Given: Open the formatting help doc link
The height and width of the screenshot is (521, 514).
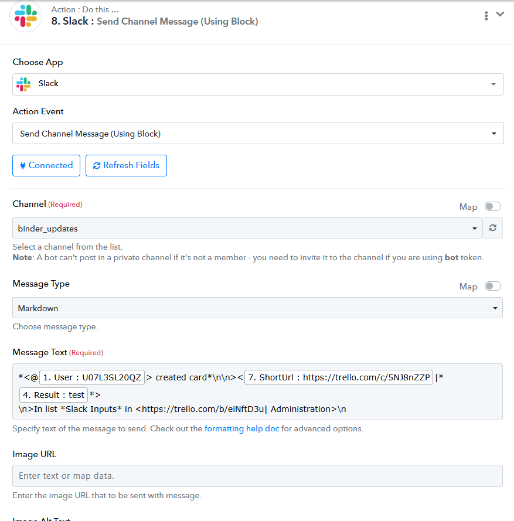Looking at the screenshot, I should coord(241,428).
